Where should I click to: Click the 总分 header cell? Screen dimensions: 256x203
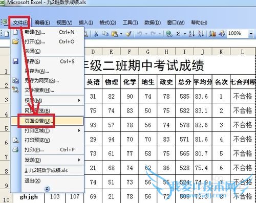pyautogui.click(x=184, y=82)
